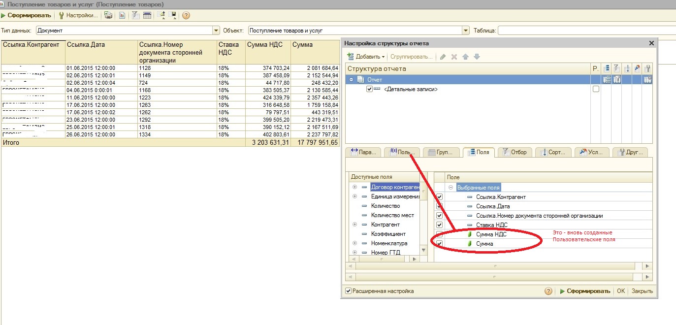The image size is (676, 325).
Task: Expand the Номенклатура available field node
Action: (354, 243)
